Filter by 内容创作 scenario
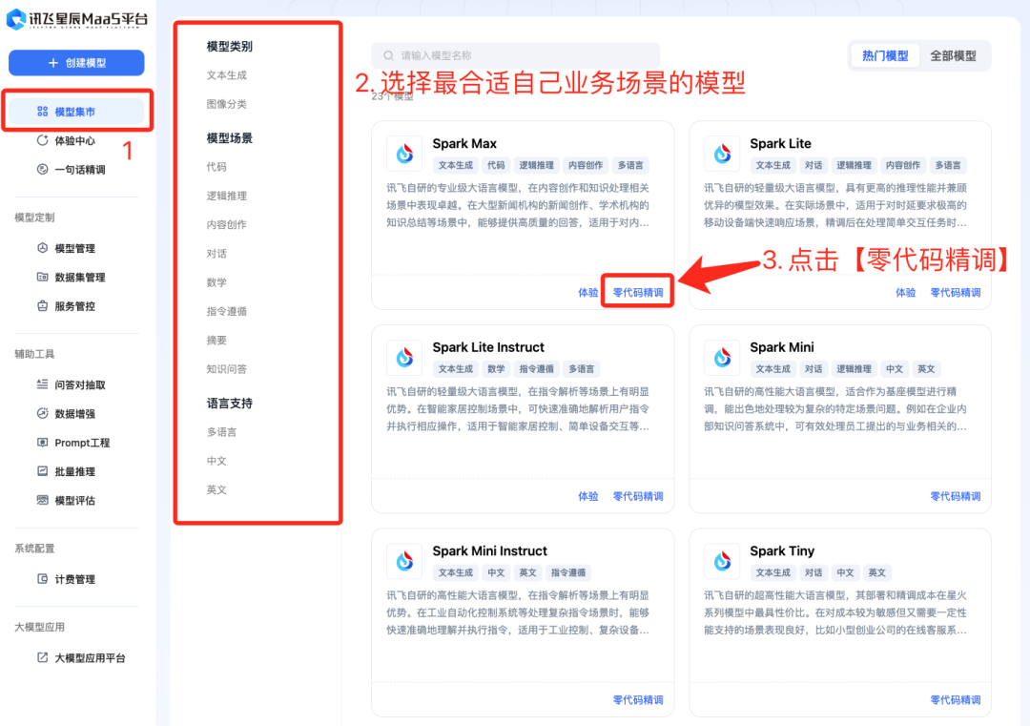Image resolution: width=1030 pixels, height=726 pixels. [x=227, y=225]
